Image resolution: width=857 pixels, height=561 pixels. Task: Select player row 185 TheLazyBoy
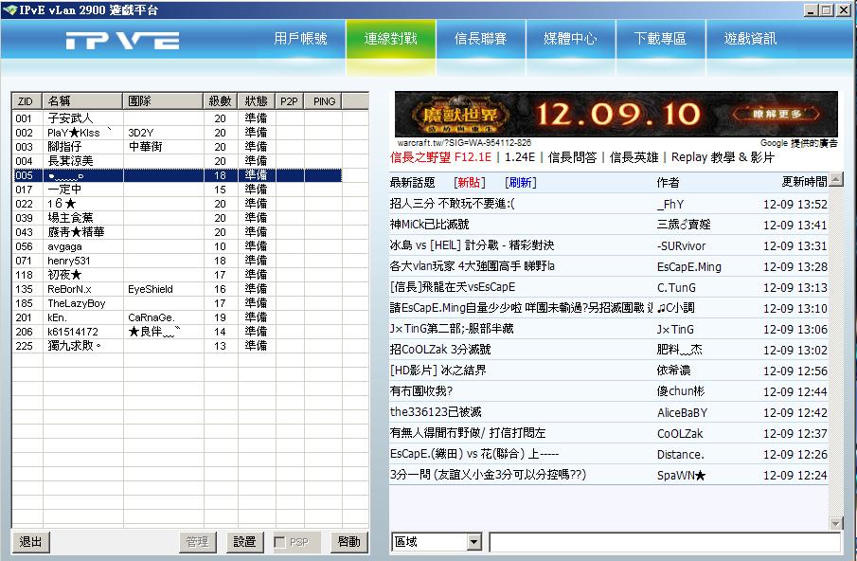[177, 303]
